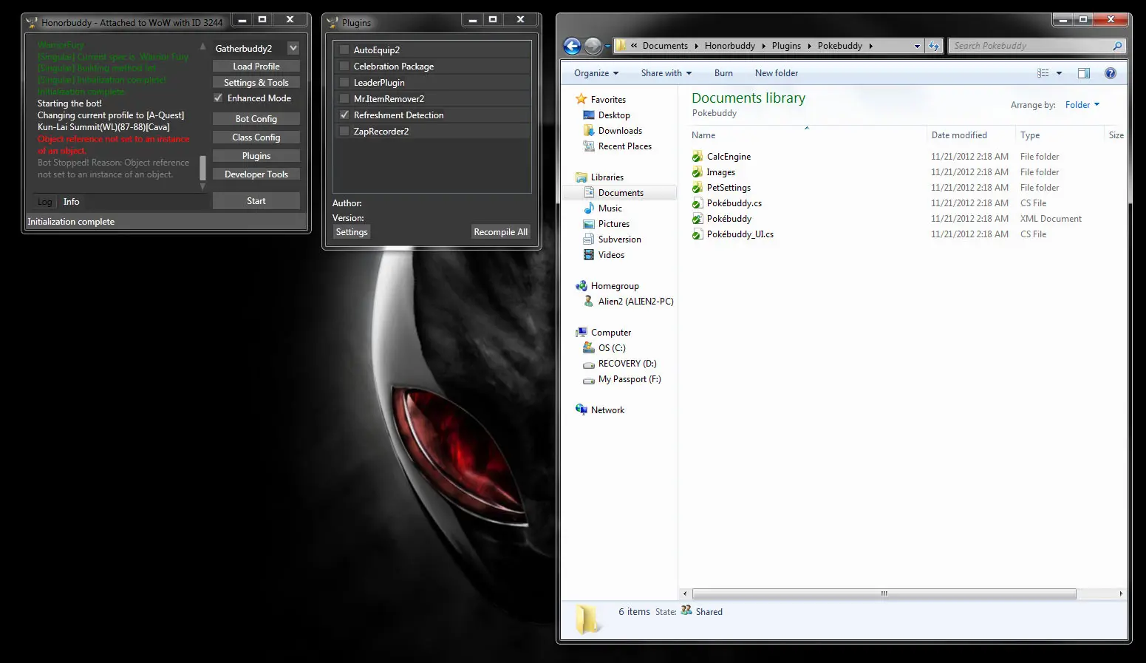The height and width of the screenshot is (663, 1146).
Task: Click the Recompile All button
Action: pos(500,232)
